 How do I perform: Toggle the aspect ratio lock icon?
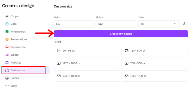tap(184, 24)
